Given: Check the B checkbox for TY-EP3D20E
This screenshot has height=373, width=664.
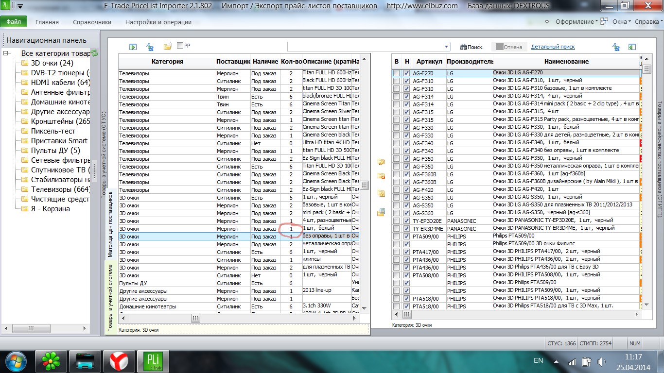Looking at the screenshot, I should (x=397, y=221).
